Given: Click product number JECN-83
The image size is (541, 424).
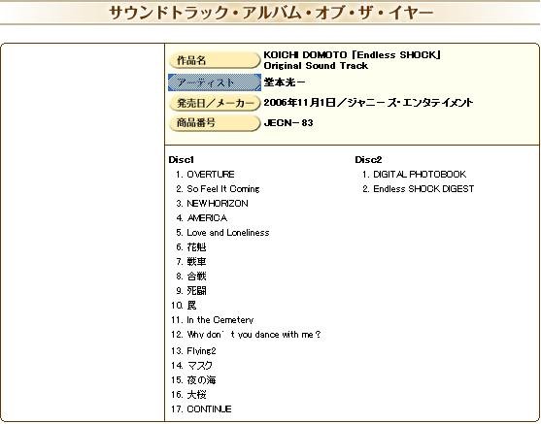Looking at the screenshot, I should click(x=288, y=122).
